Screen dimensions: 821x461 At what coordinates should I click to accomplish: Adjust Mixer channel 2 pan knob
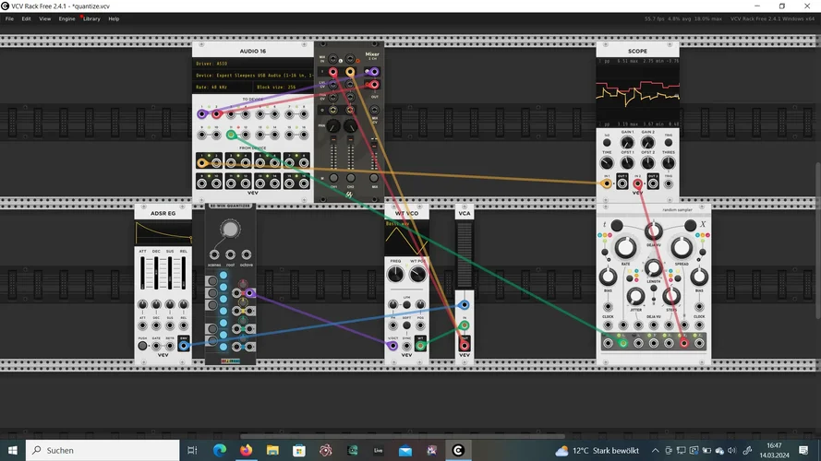pos(350,126)
